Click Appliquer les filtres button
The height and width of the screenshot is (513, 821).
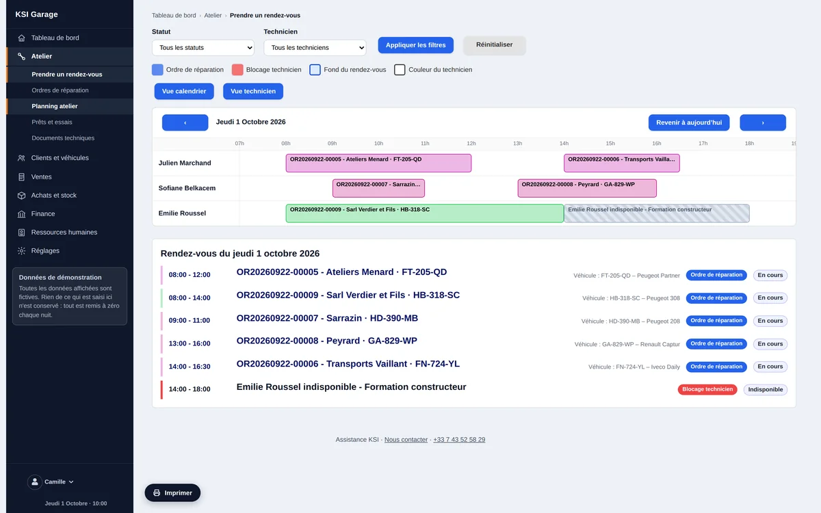[416, 45]
